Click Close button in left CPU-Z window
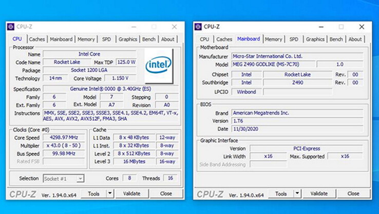This screenshot has height=214, width=379. 166,194
